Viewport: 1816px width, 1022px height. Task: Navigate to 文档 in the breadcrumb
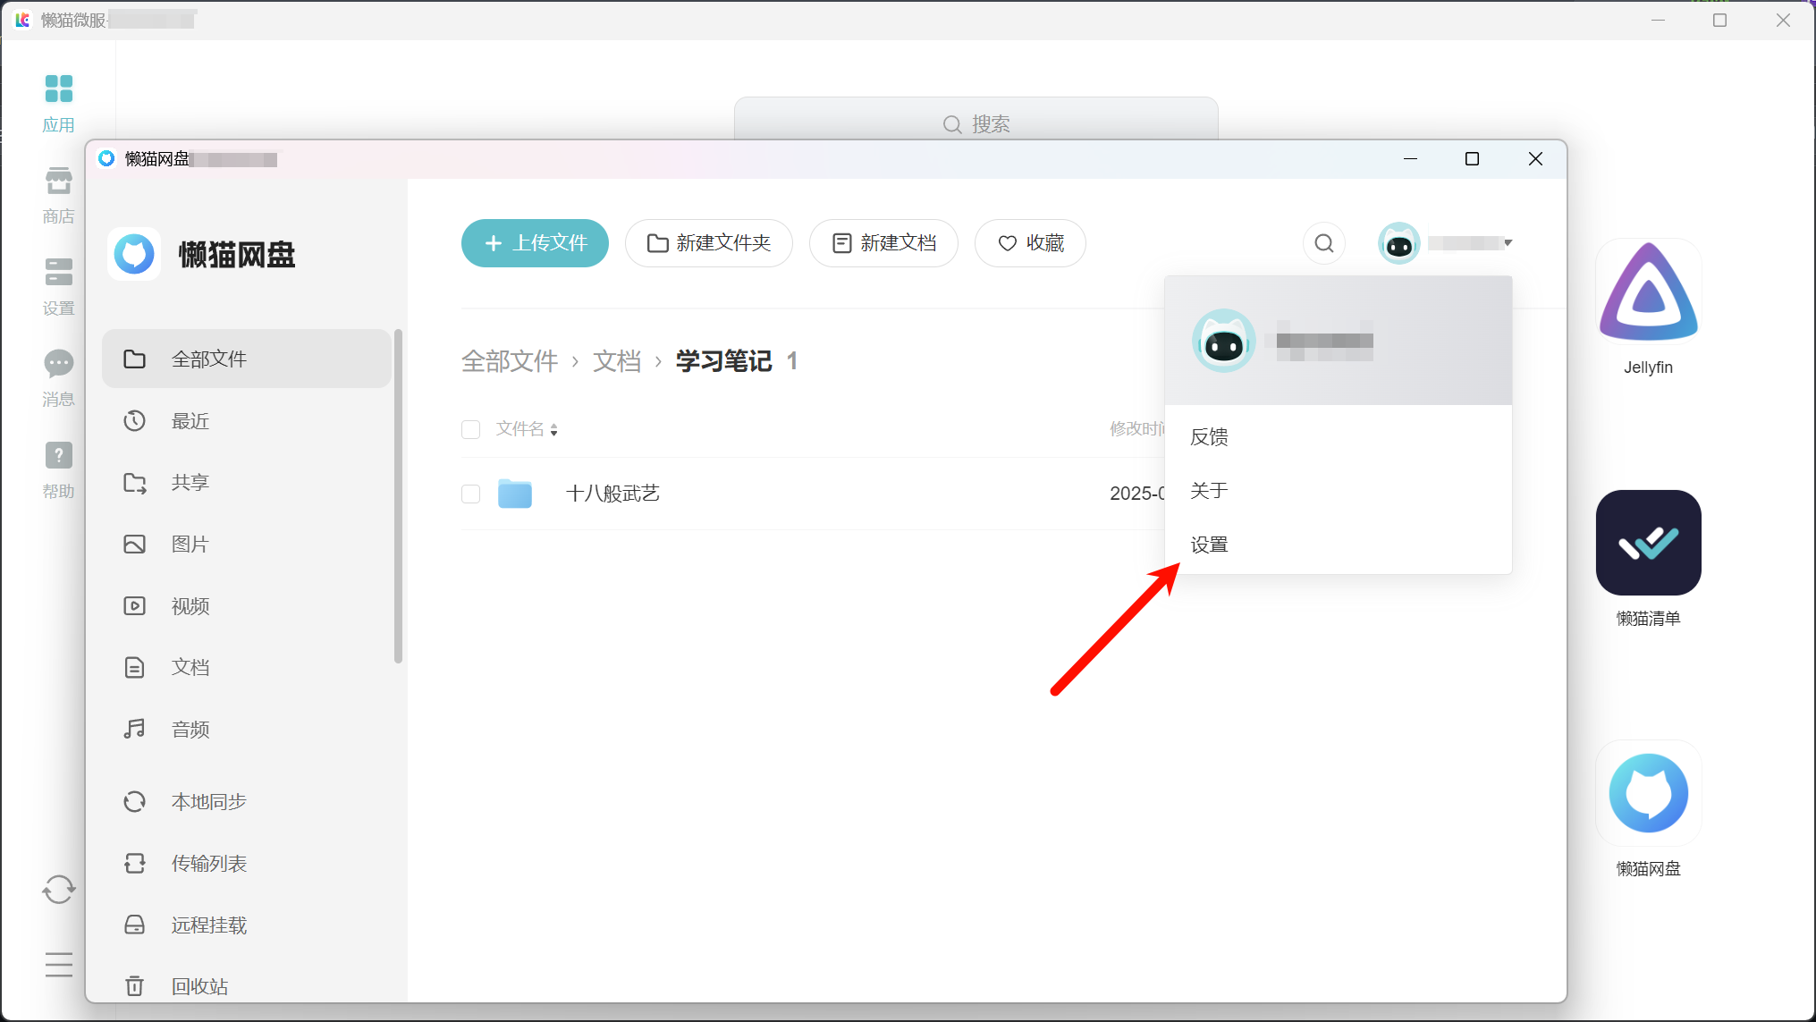click(617, 361)
